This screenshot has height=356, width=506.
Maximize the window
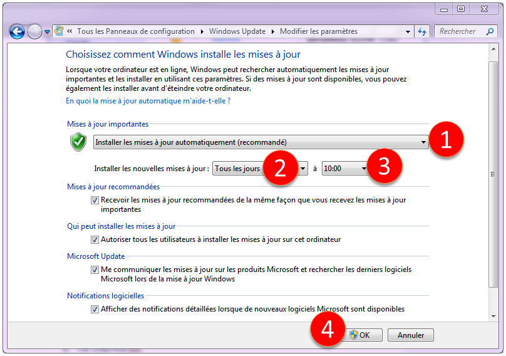[461, 9]
